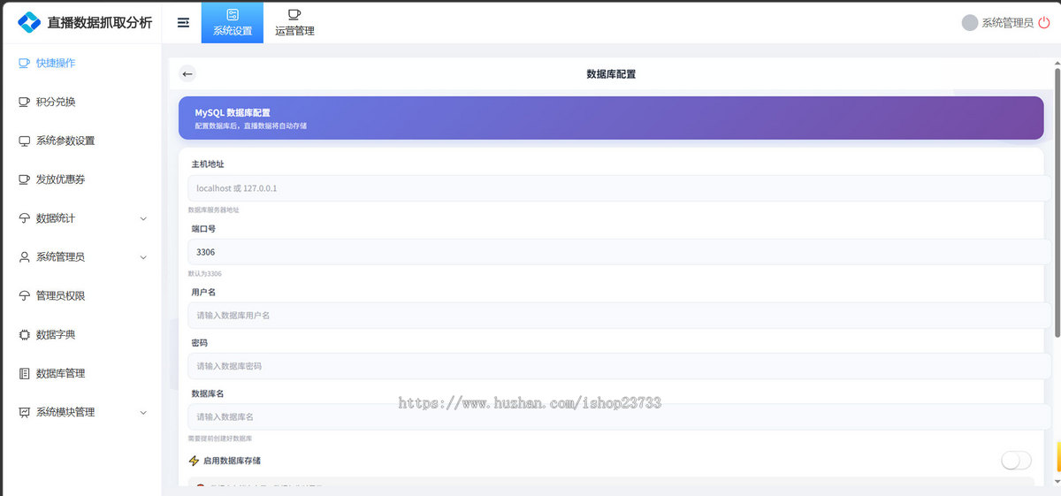
Task: Click the 用户名 input field
Action: pos(619,316)
